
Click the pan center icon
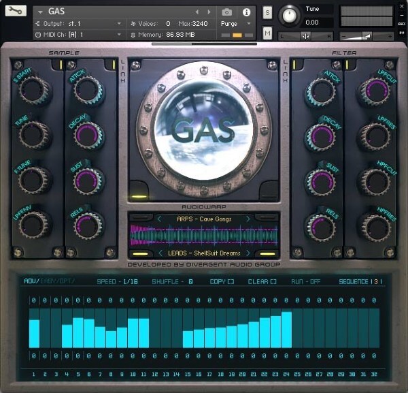305,36
